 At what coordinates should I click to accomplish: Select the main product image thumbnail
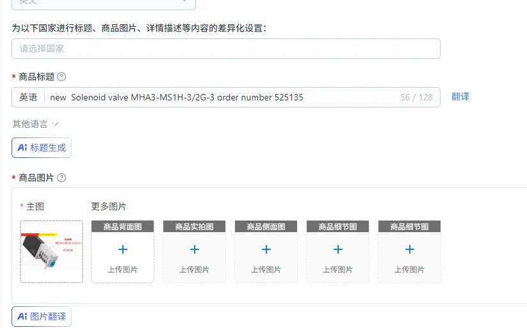[51, 251]
